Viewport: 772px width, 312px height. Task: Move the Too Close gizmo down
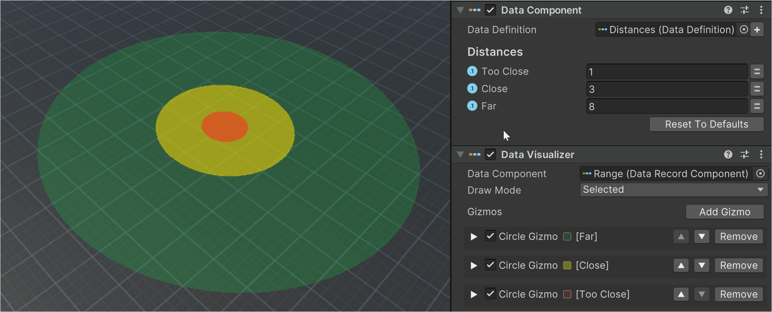click(x=702, y=294)
